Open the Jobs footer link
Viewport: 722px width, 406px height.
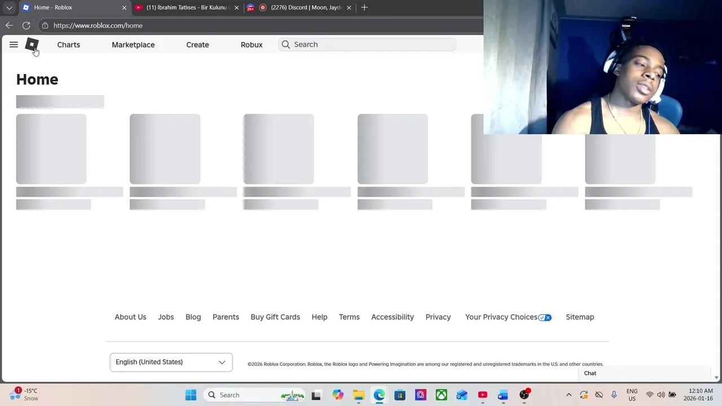166,317
